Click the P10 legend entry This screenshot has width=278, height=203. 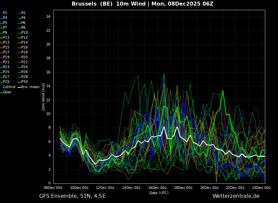tap(23, 33)
